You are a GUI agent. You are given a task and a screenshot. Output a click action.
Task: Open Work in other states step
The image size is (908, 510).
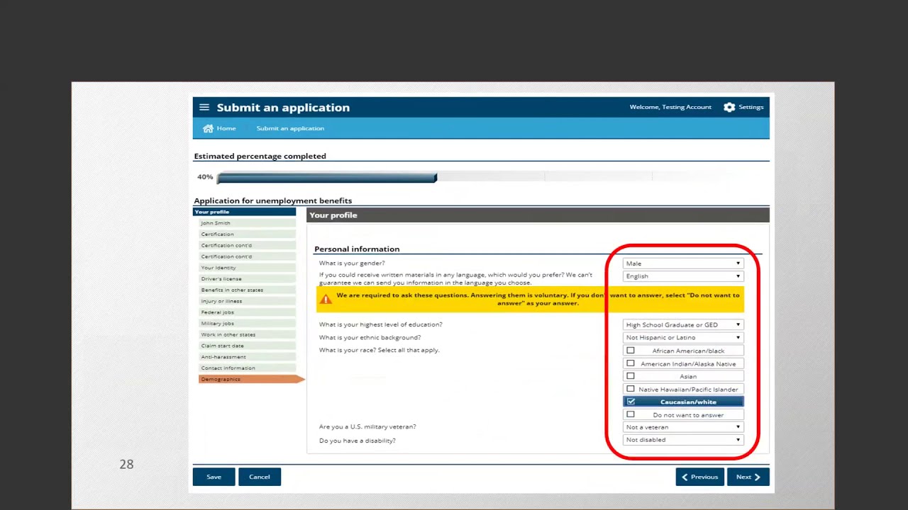(247, 335)
